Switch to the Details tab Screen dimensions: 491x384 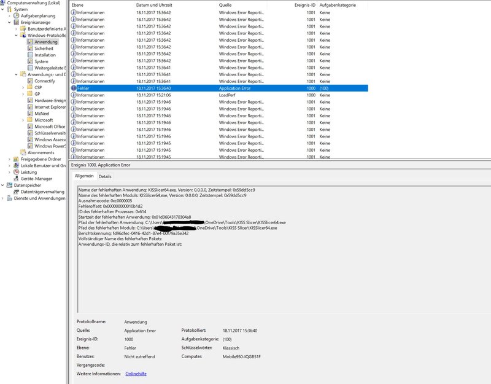[x=105, y=176]
